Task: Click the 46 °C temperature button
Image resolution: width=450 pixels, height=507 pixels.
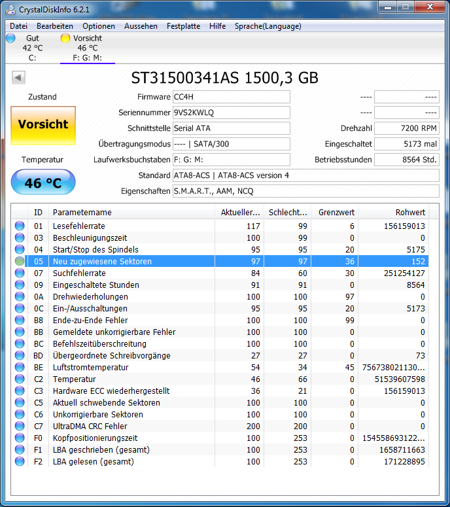Action: (x=43, y=182)
